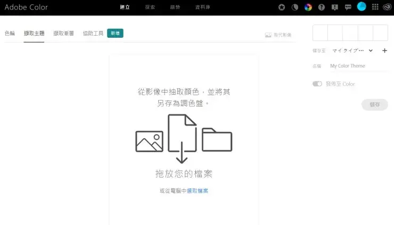Click the 儲存 save button
Screen dimensions: 394x225
click(x=375, y=104)
